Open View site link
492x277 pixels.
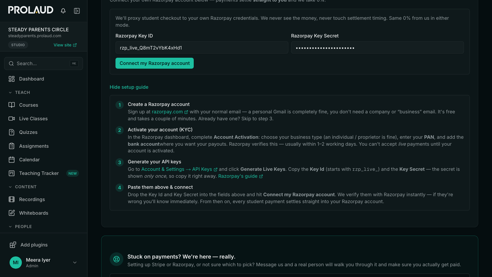click(x=65, y=45)
